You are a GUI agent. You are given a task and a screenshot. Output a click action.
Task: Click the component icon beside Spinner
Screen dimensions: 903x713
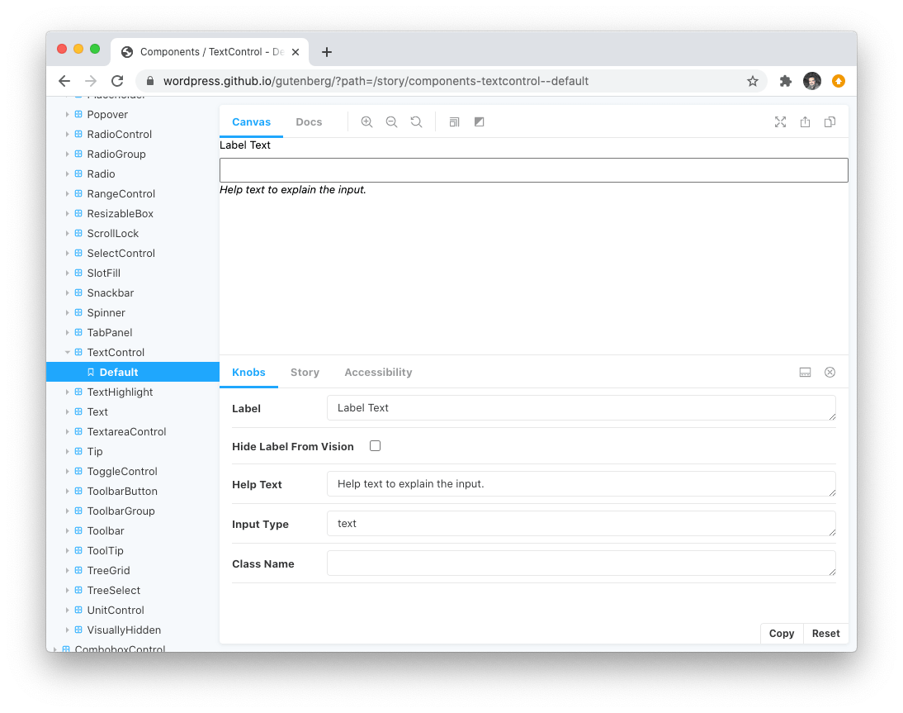[x=78, y=312]
